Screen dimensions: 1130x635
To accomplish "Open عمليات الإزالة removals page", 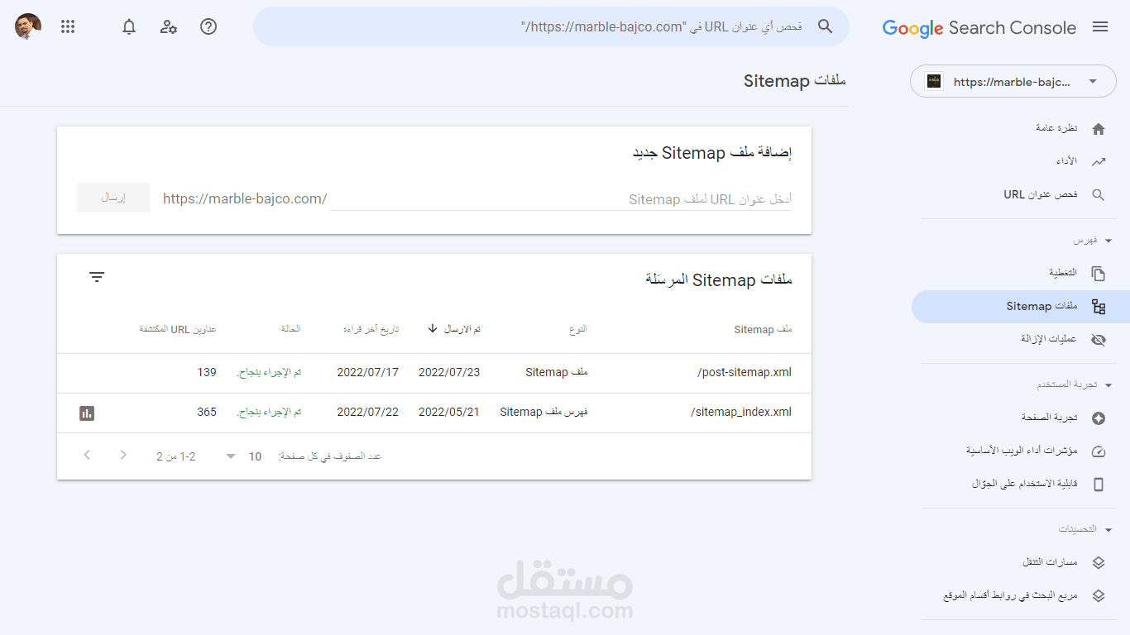I will (1049, 340).
